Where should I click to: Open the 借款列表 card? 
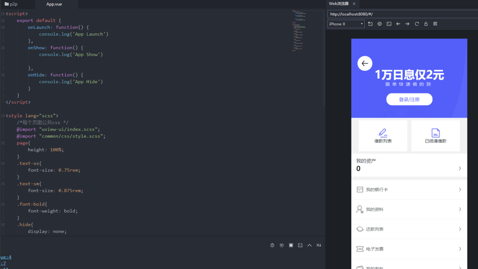(383, 136)
